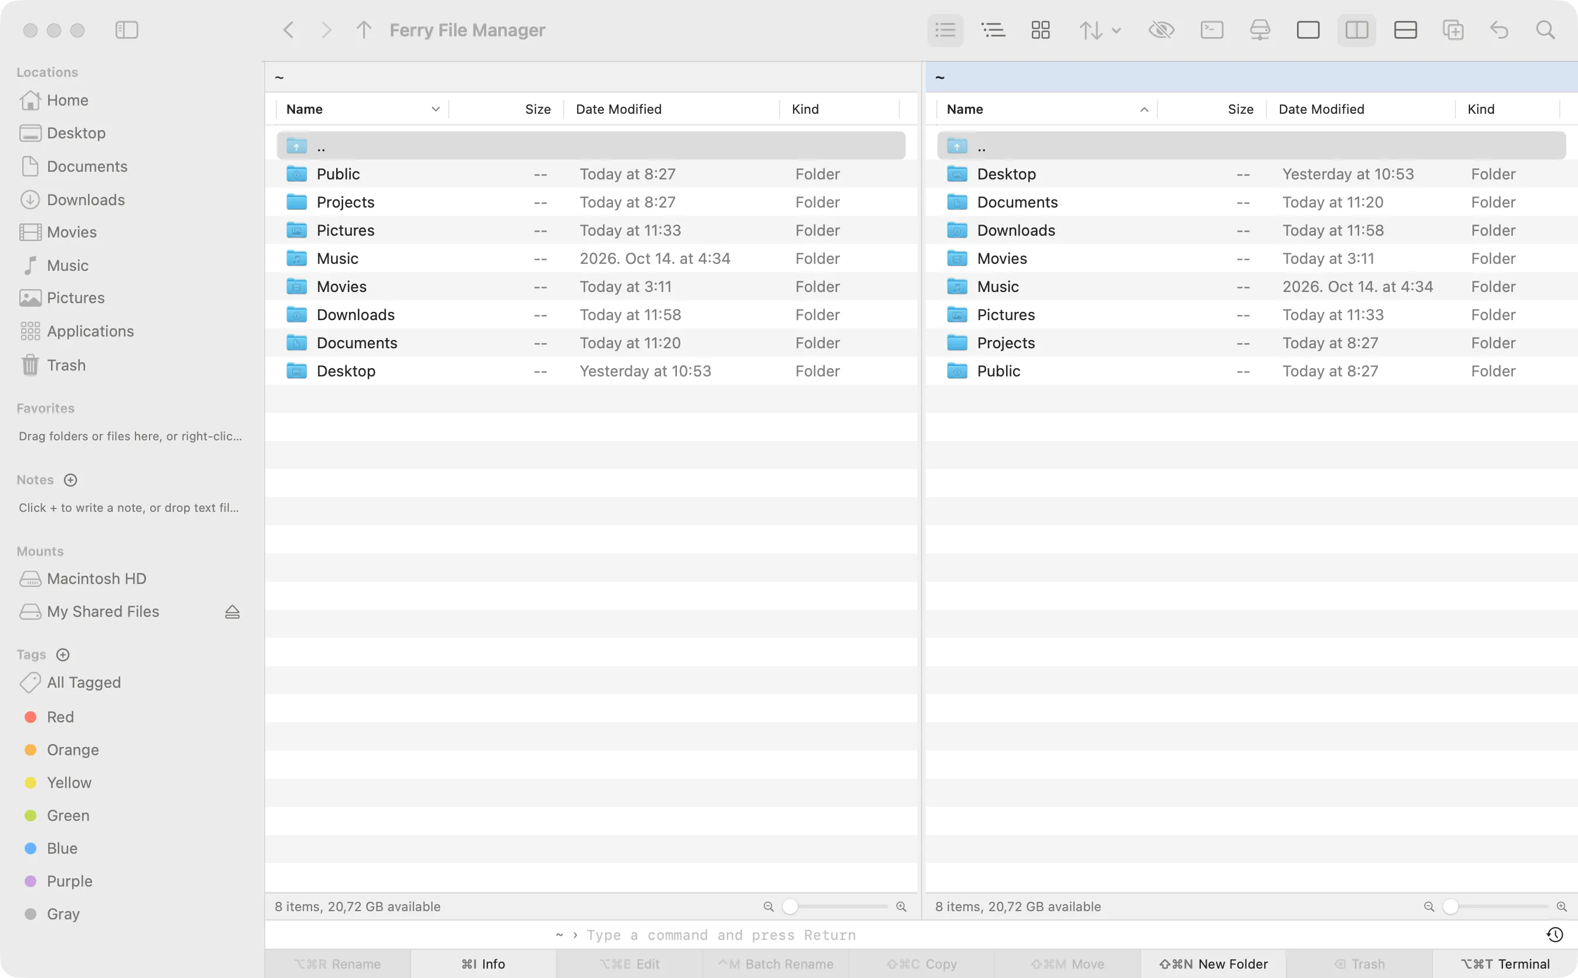Open search with the magnifier icon
The image size is (1578, 978).
(1546, 30)
